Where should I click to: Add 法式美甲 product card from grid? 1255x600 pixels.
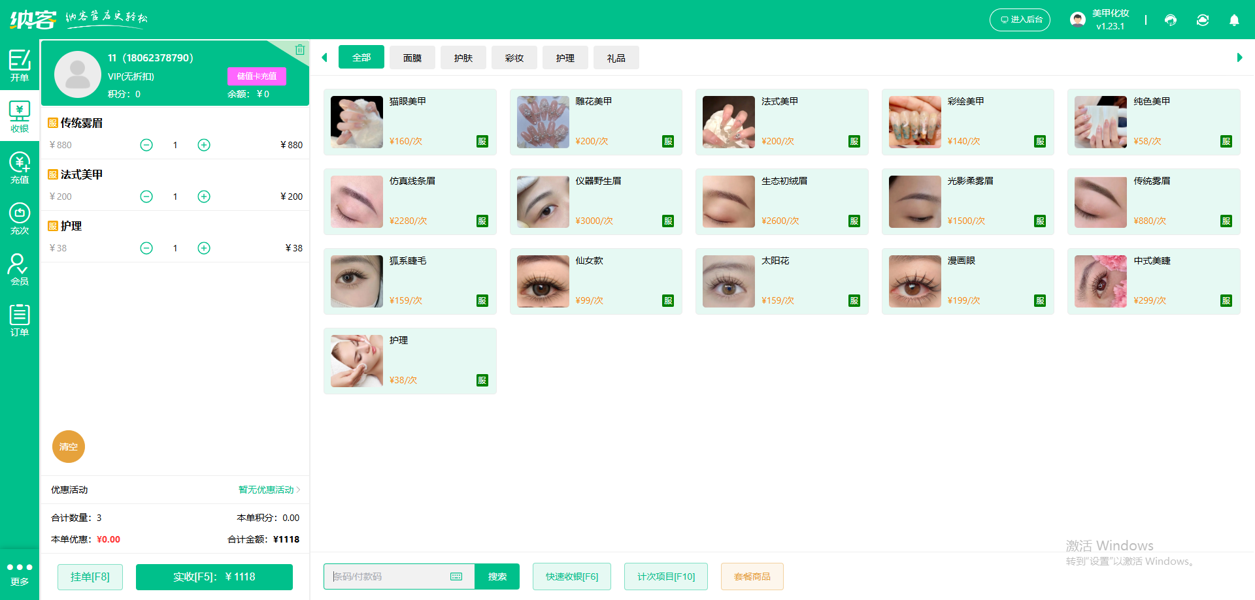pyautogui.click(x=782, y=122)
